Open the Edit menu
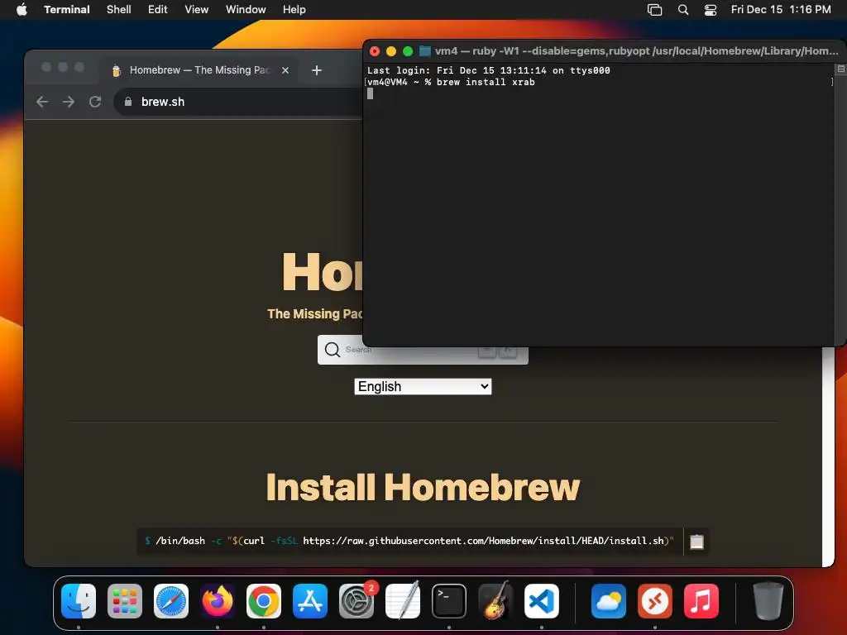847x635 pixels. pos(158,9)
